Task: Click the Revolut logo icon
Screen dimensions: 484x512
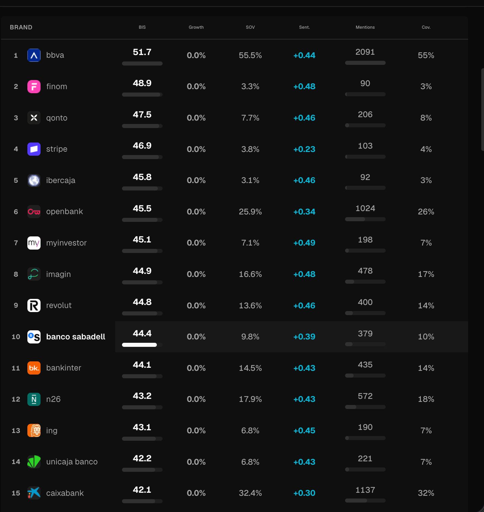Action: tap(34, 306)
